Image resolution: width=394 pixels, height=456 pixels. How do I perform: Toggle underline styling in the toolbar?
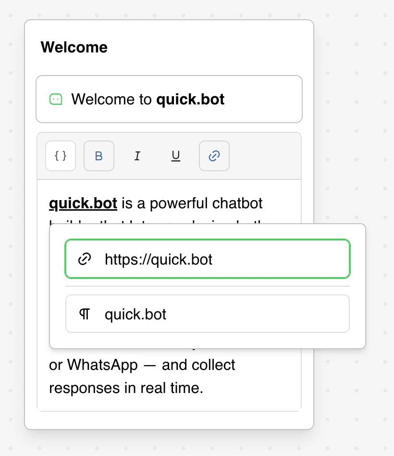point(176,156)
